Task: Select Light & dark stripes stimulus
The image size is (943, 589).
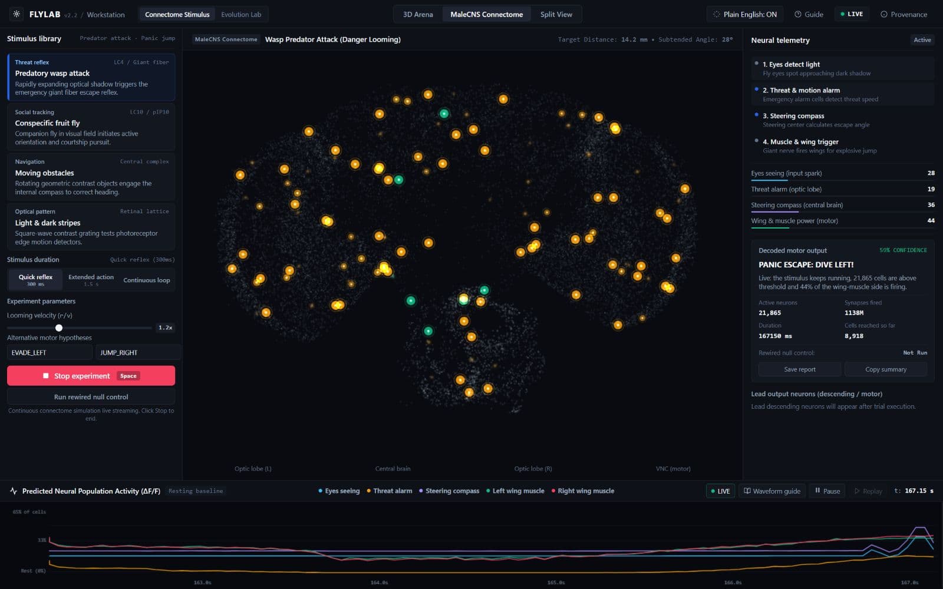Action: pos(91,226)
